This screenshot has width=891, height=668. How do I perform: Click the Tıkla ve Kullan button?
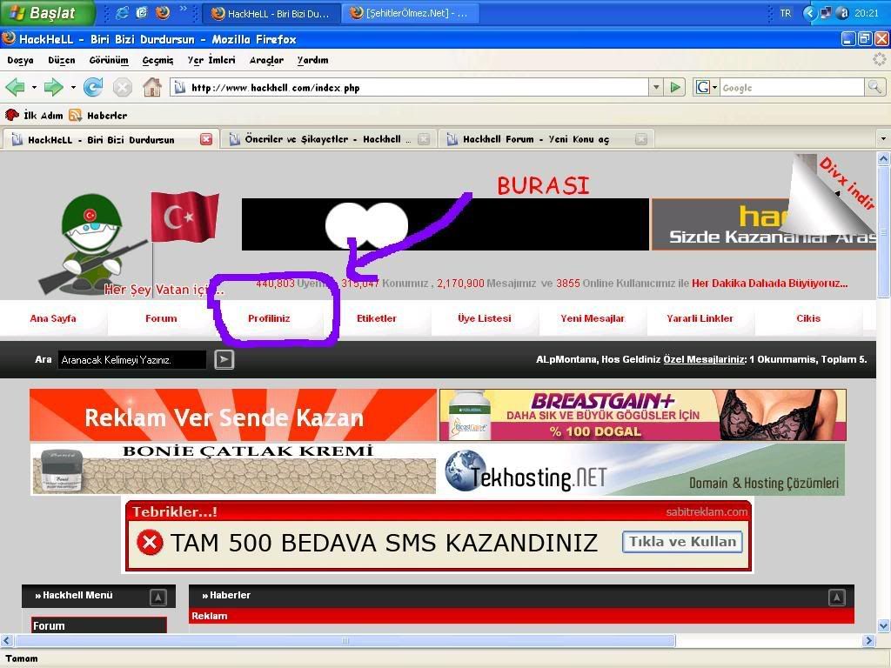pos(682,542)
